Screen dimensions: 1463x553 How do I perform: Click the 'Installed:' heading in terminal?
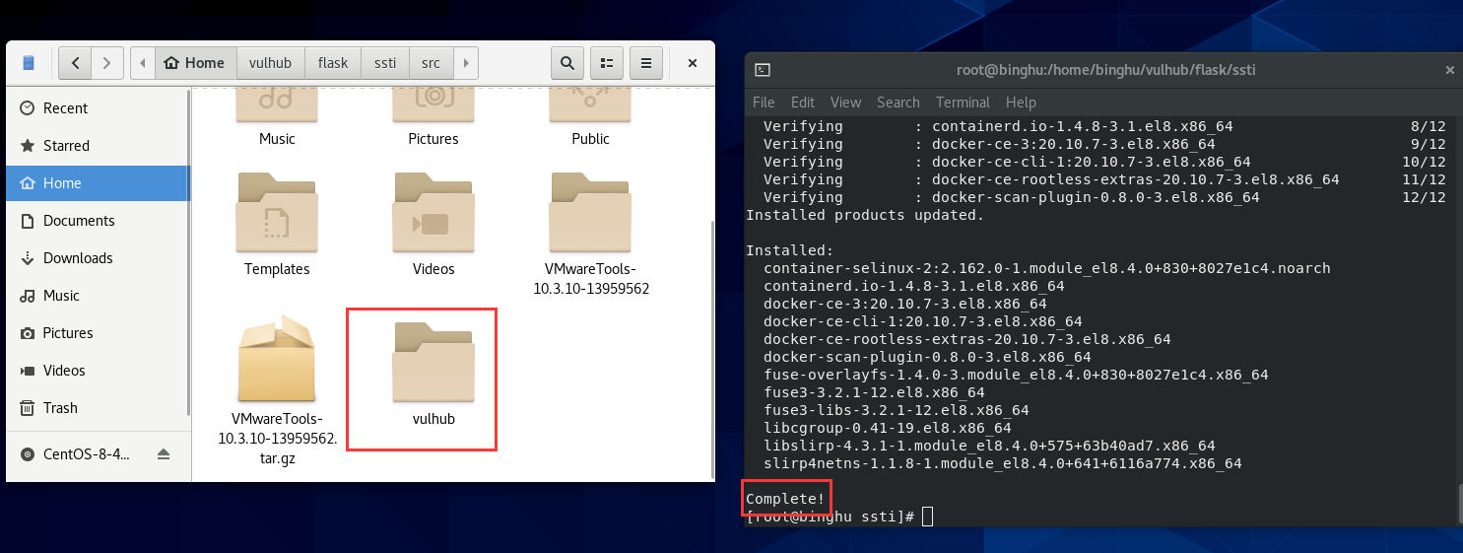790,250
